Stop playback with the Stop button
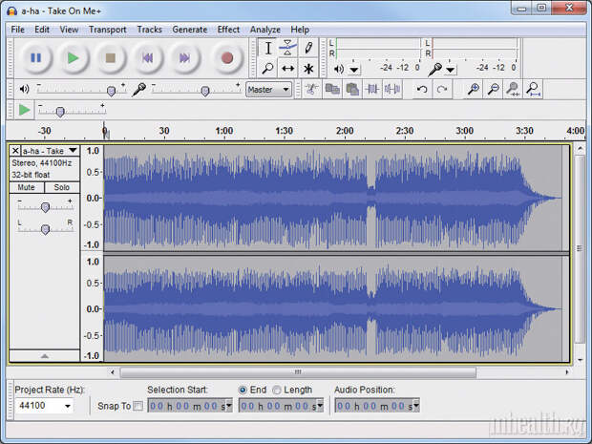This screenshot has width=592, height=444. (110, 57)
